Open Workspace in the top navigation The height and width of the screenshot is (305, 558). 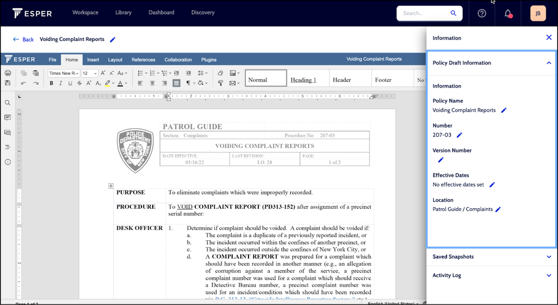(x=85, y=13)
